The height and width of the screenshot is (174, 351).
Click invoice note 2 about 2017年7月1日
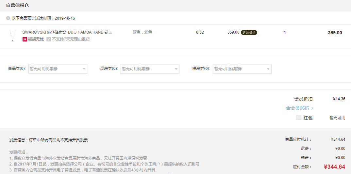click(x=104, y=164)
